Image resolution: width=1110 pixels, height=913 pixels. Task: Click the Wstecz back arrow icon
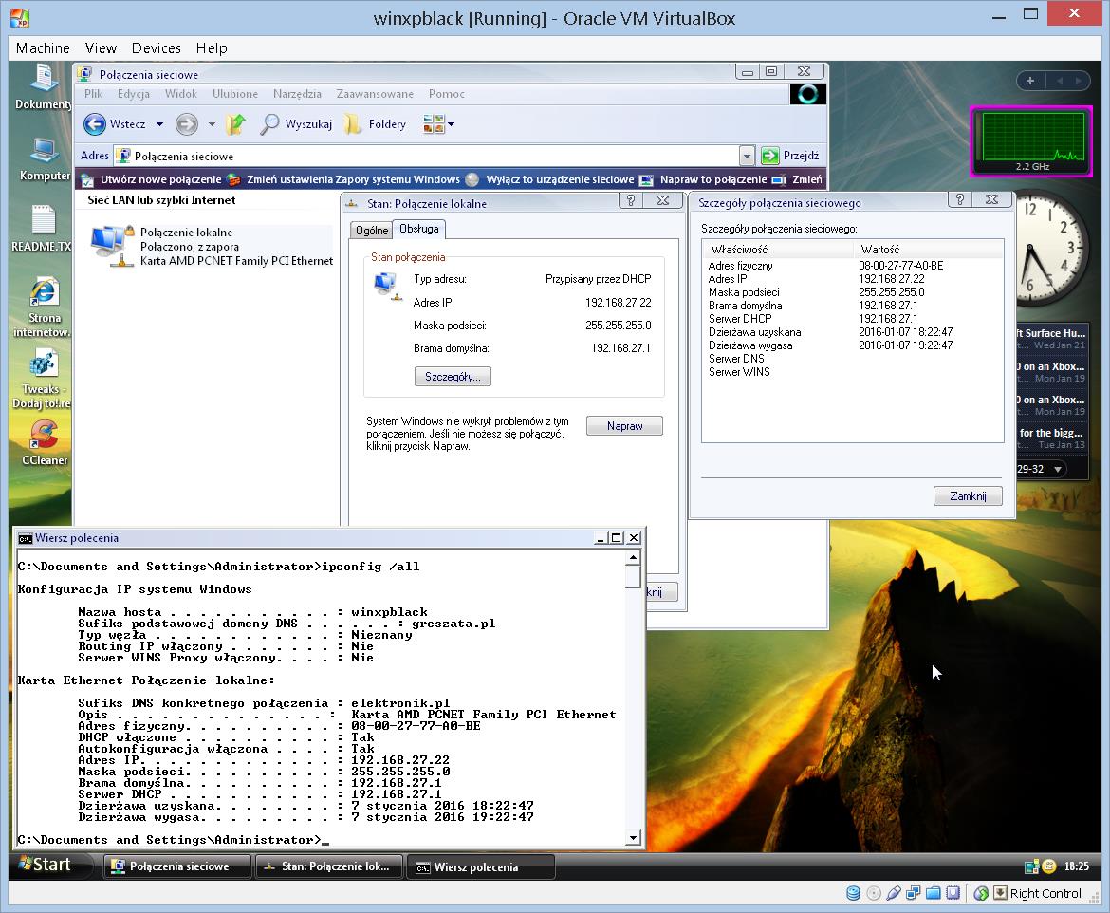(94, 124)
